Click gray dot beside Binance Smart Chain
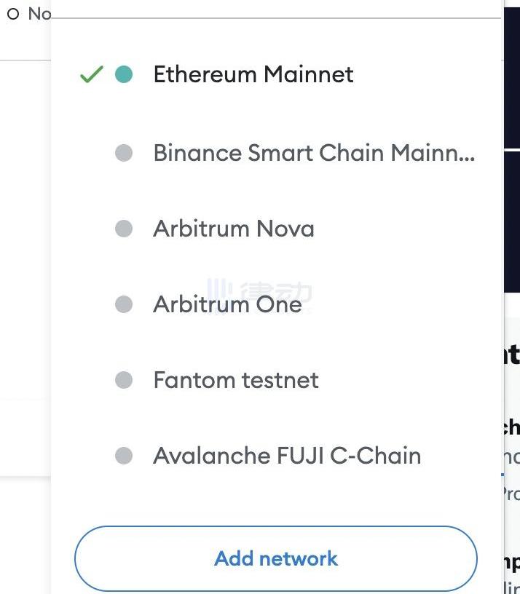Image resolution: width=520 pixels, height=594 pixels. (x=124, y=153)
